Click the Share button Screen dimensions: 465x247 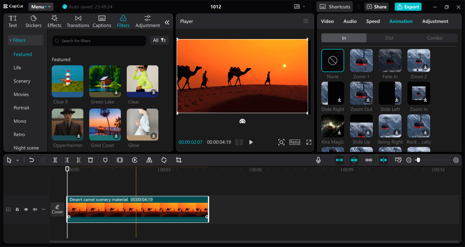[x=377, y=7]
